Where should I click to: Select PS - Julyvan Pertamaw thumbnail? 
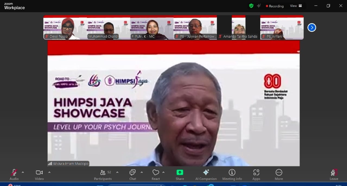click(x=195, y=27)
